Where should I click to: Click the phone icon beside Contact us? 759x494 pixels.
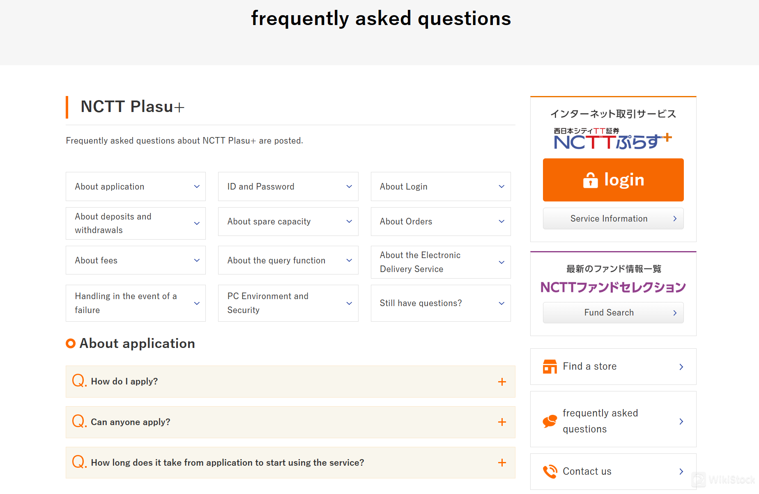pos(550,471)
